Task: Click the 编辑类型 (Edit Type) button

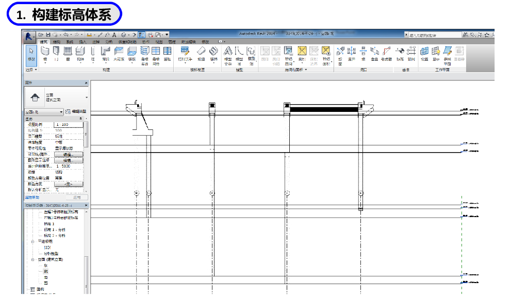Action: [76, 111]
